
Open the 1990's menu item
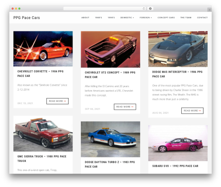click(x=111, y=18)
